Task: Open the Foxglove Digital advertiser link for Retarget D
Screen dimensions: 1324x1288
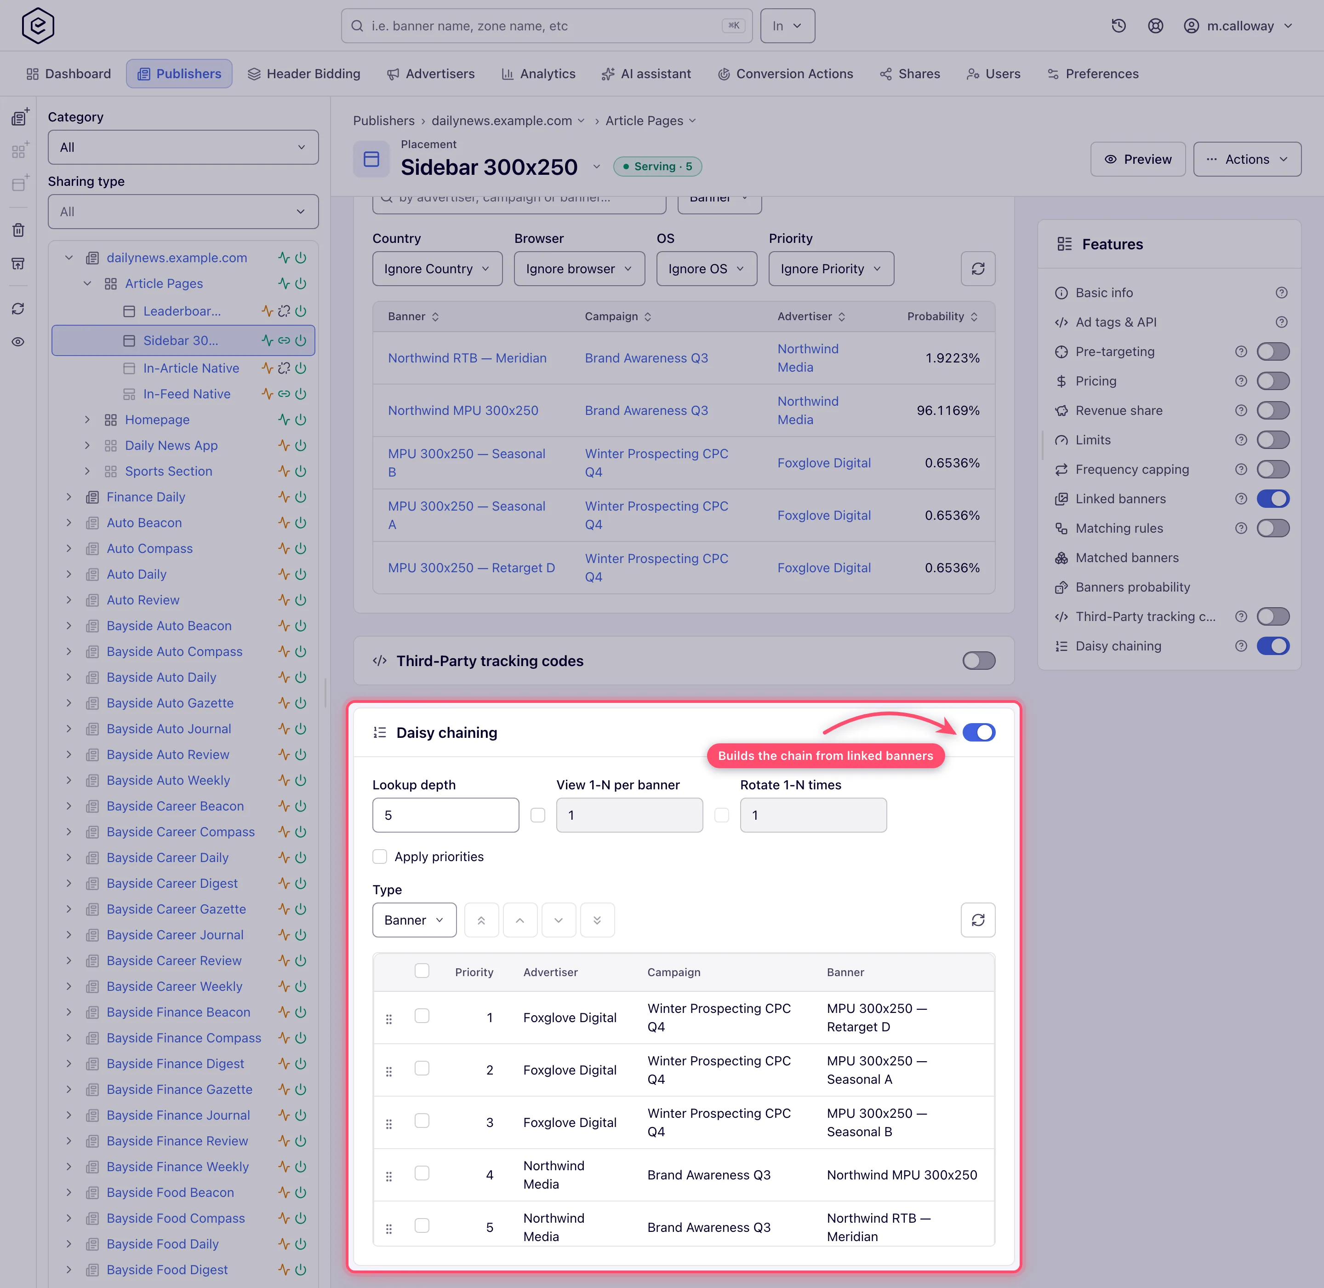Action: coord(824,568)
